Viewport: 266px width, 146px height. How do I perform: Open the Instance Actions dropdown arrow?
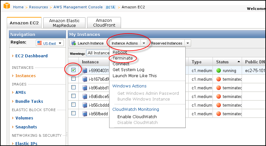pos(144,43)
